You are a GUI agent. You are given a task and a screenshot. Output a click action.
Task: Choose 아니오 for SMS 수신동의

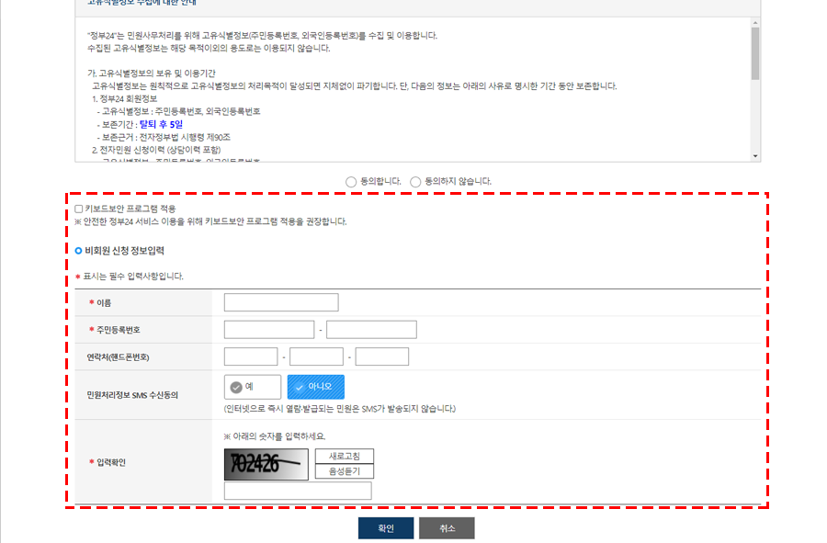pos(316,387)
